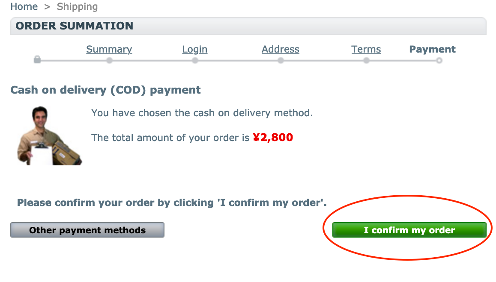
Task: Select the Payment step label
Action: (x=433, y=49)
